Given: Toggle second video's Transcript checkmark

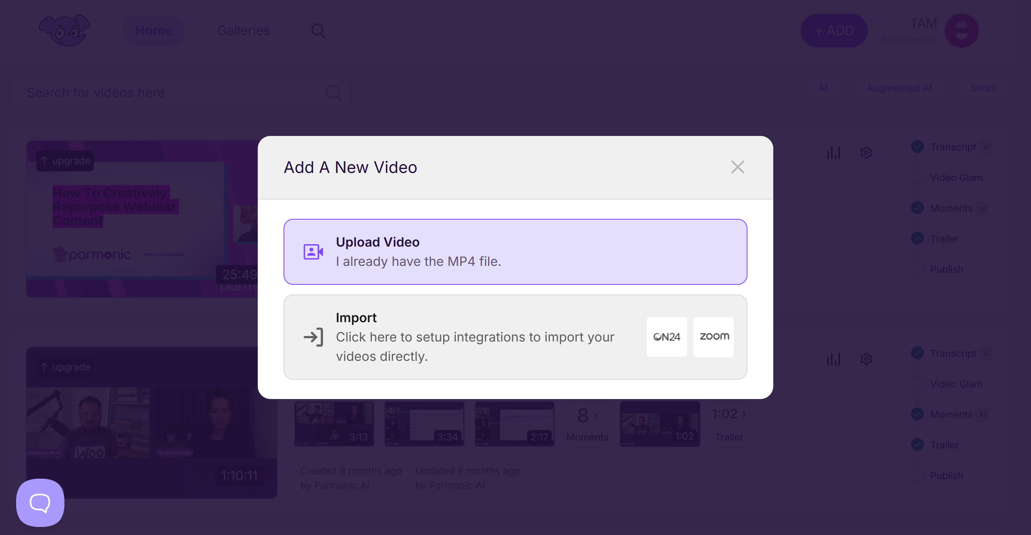Looking at the screenshot, I should [x=917, y=353].
